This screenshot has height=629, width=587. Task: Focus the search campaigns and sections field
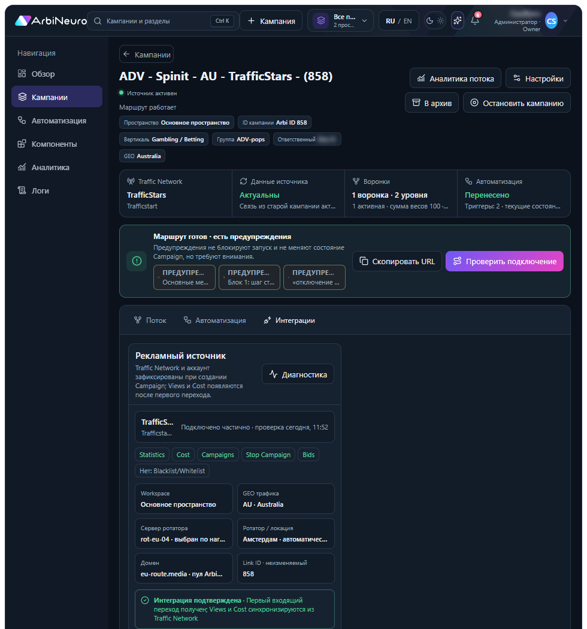(163, 21)
